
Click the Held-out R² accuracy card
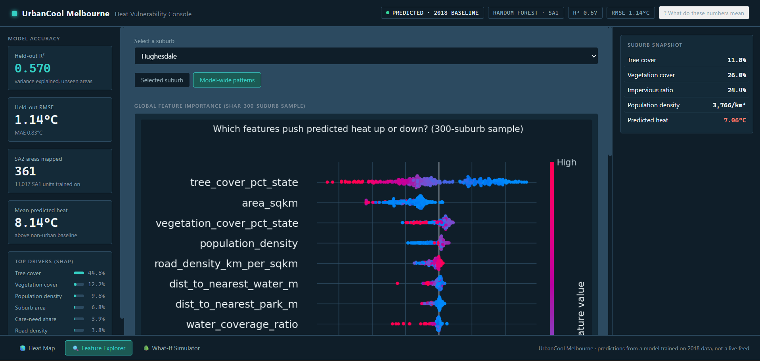point(60,68)
